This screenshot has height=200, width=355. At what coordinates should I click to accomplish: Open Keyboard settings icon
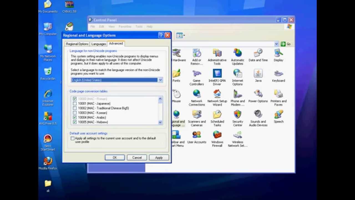point(278,76)
